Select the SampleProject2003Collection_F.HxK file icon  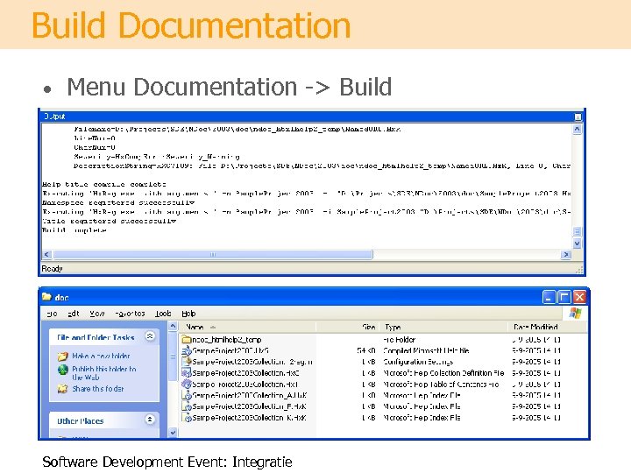(186, 406)
